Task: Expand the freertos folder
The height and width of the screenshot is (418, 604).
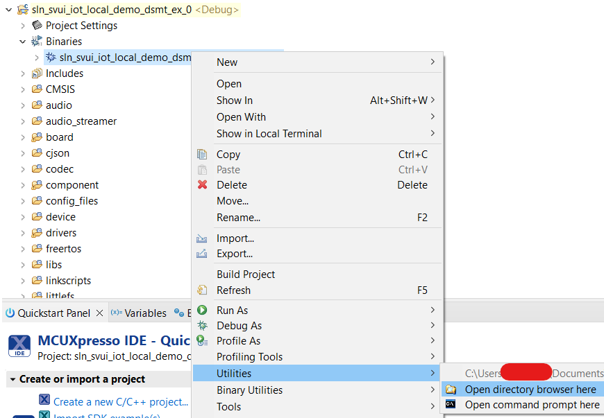Action: 23,249
